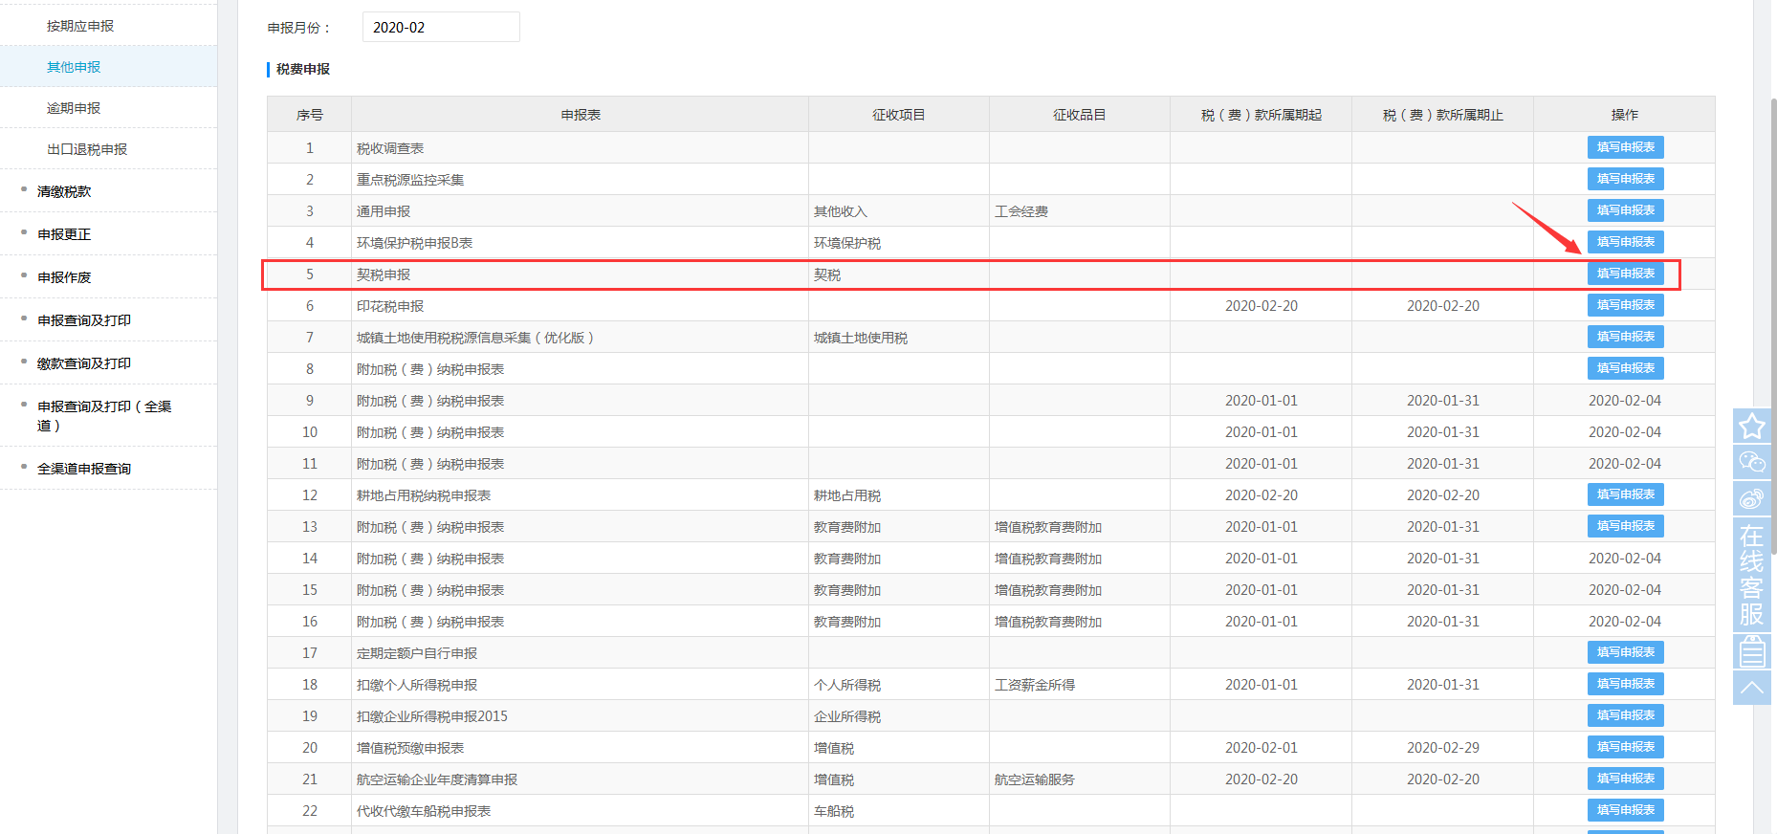Viewport: 1777px width, 834px height.
Task: Click 填写申报表 for 扣缴企业所得税申报2015
Action: (1625, 715)
